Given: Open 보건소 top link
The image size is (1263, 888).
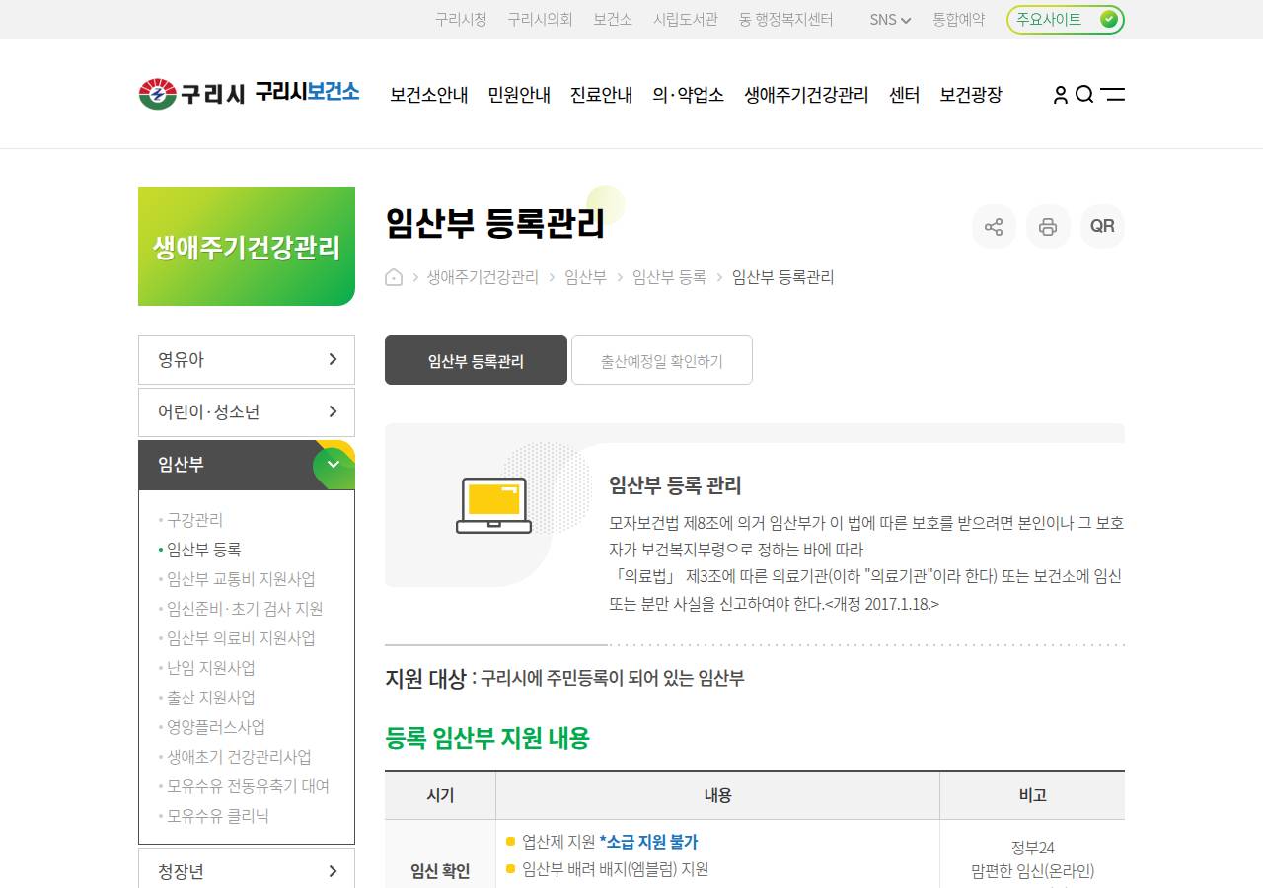Looking at the screenshot, I should 613,19.
